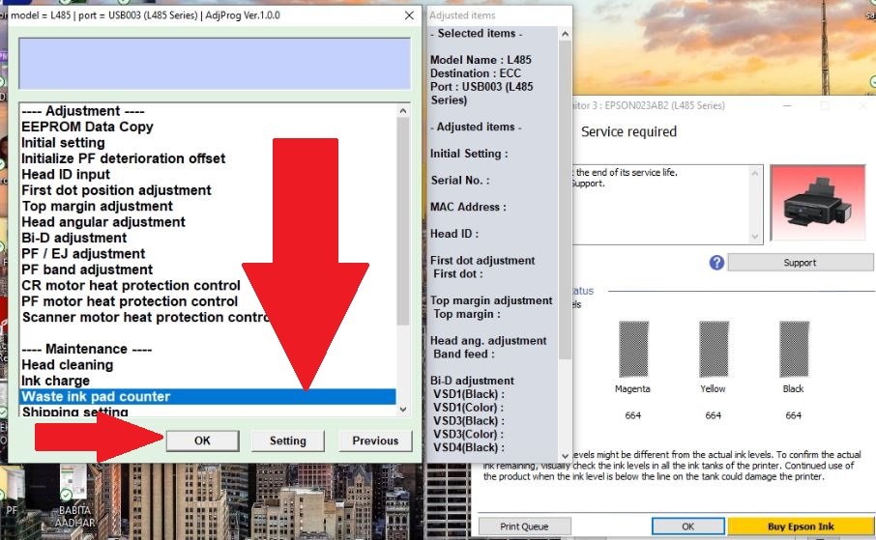Click MAC Address label in Adjusted items
This screenshot has width=876, height=540.
[468, 207]
